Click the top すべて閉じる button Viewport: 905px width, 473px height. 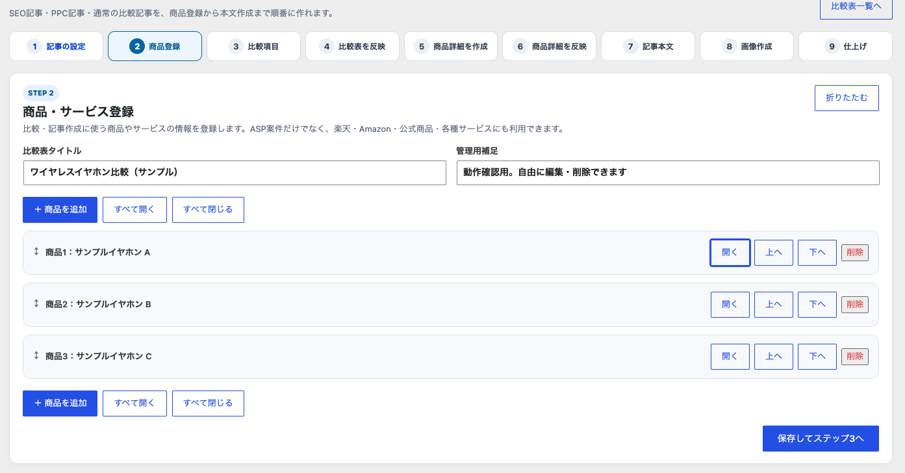208,210
